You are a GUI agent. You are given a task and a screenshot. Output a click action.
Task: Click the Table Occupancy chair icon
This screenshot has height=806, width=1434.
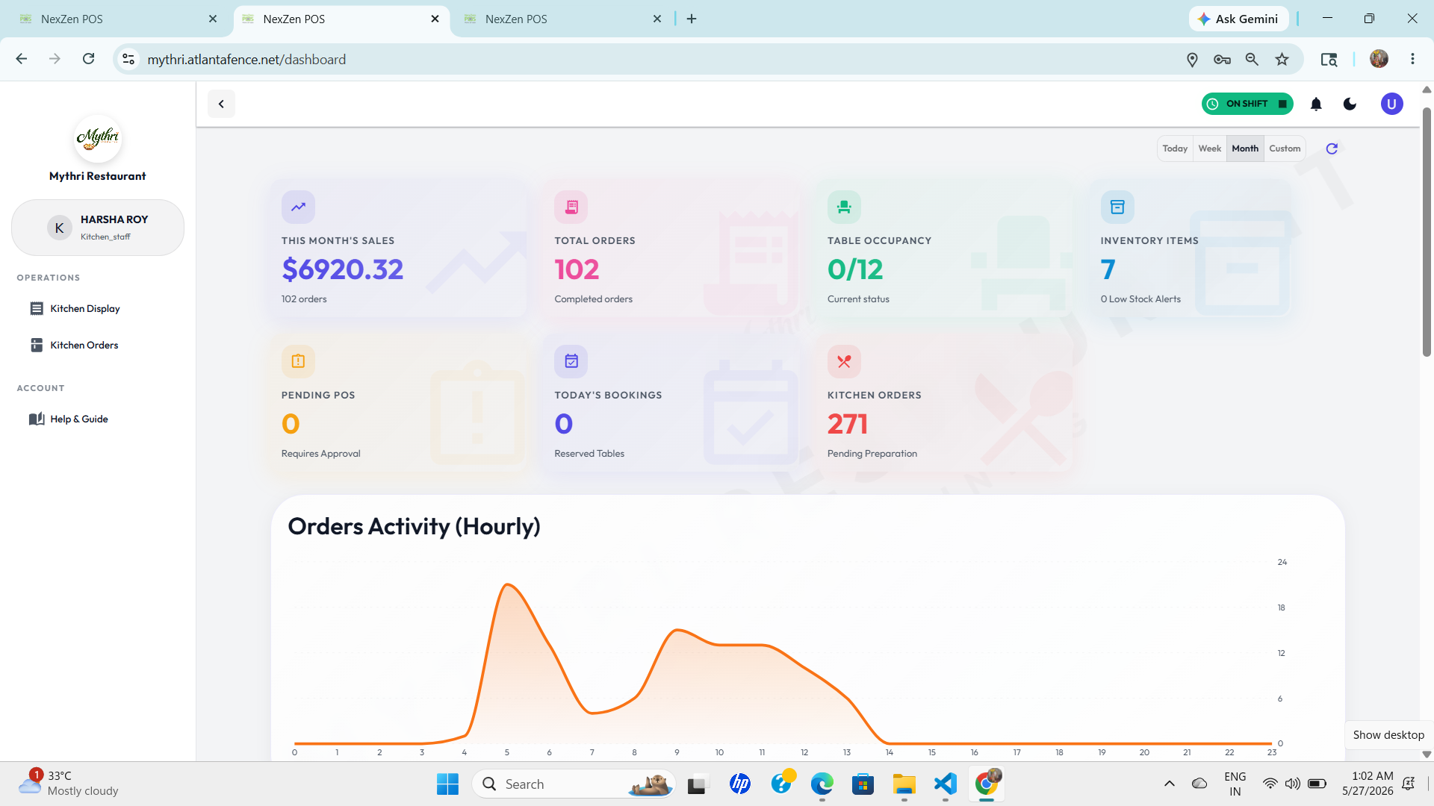(844, 207)
